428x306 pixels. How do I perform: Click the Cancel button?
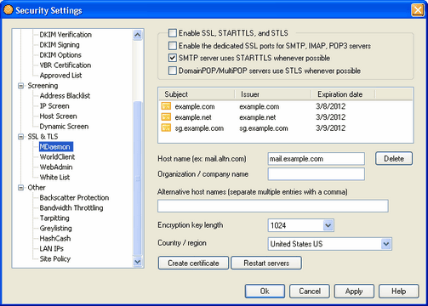pyautogui.click(x=310, y=291)
